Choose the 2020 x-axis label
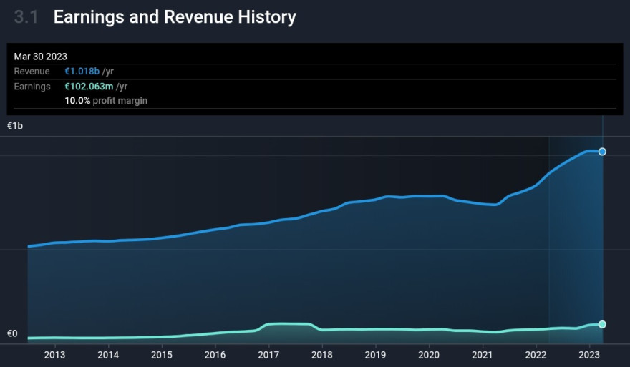 429,355
